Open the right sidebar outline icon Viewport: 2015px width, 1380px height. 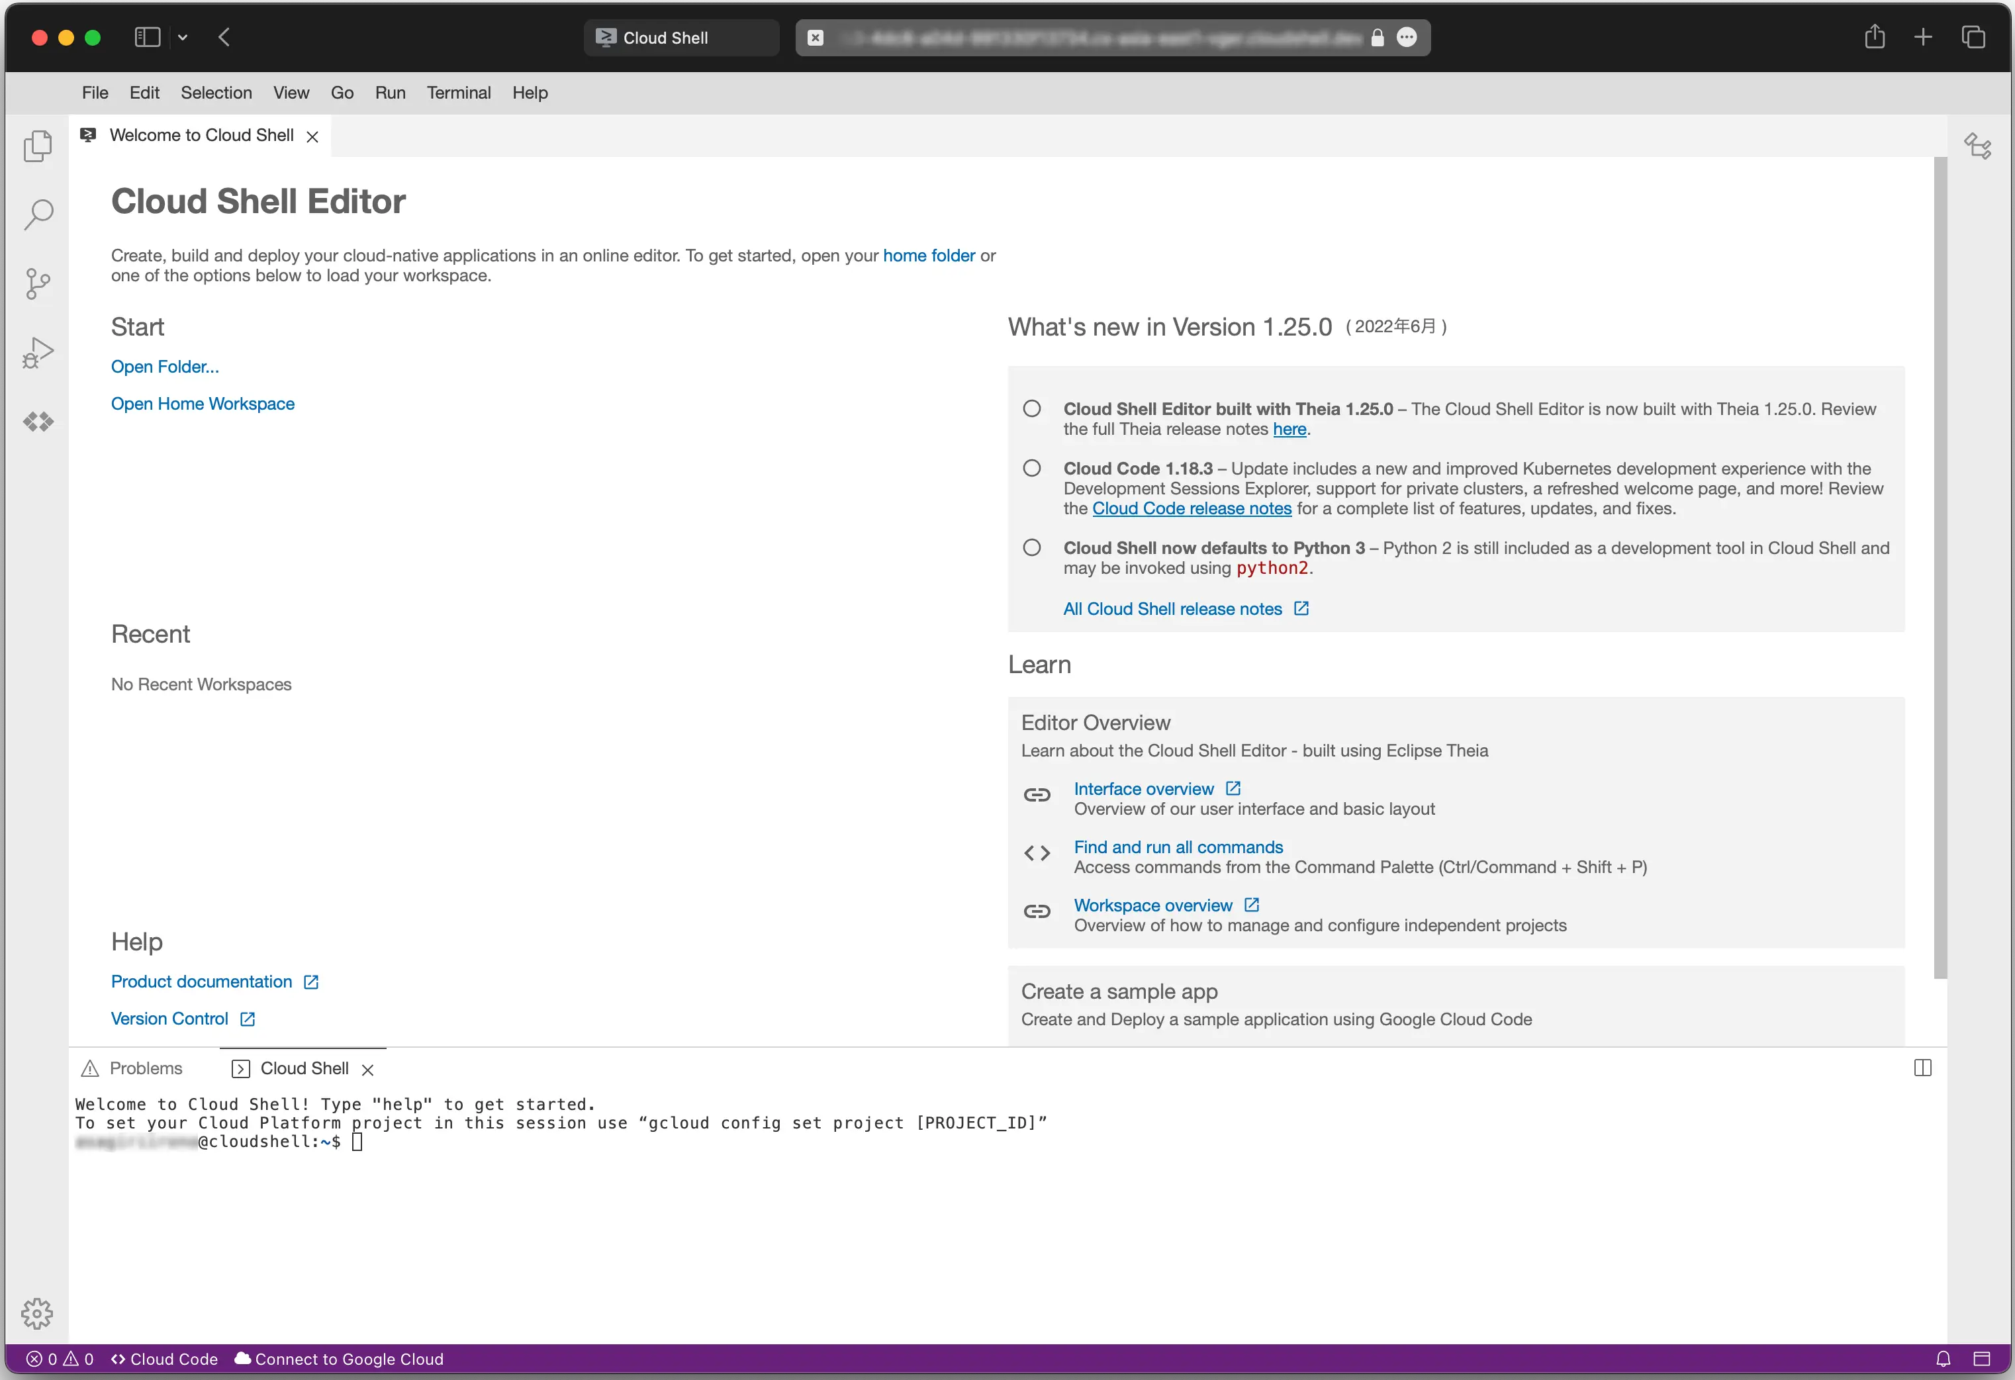pos(1977,146)
